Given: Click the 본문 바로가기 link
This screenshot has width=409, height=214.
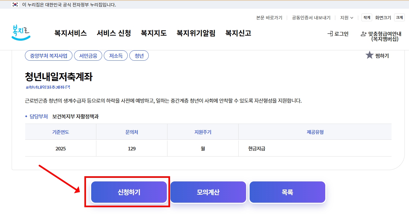Looking at the screenshot, I should (269, 18).
